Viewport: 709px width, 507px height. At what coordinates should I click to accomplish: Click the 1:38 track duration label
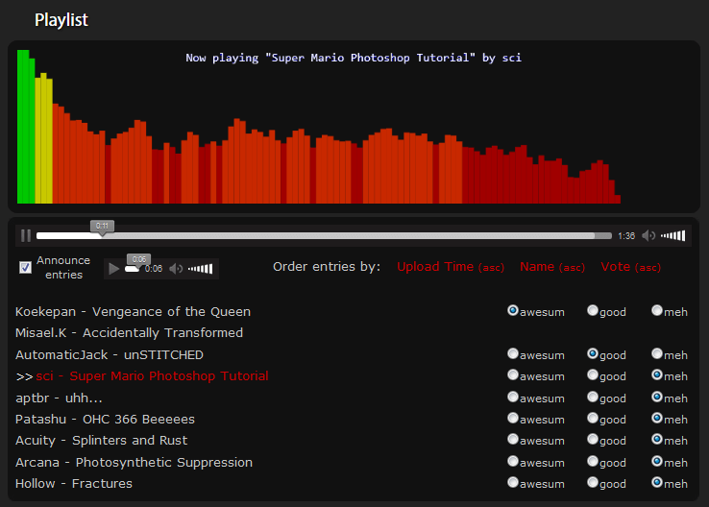pos(626,236)
